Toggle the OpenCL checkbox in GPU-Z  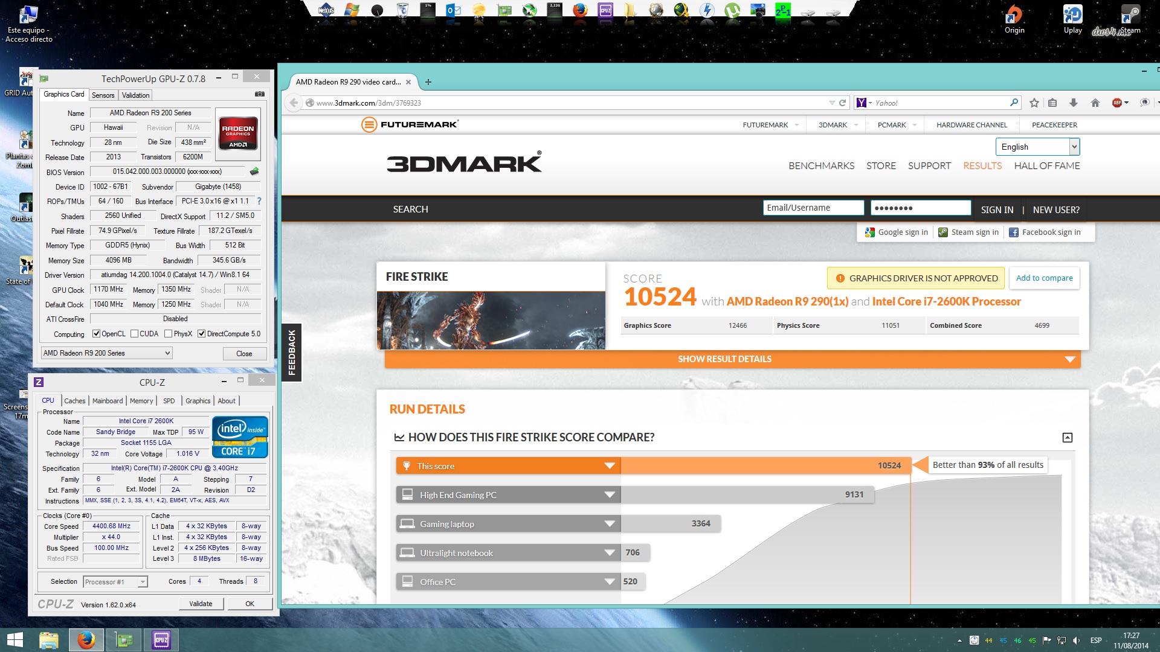[x=96, y=334]
